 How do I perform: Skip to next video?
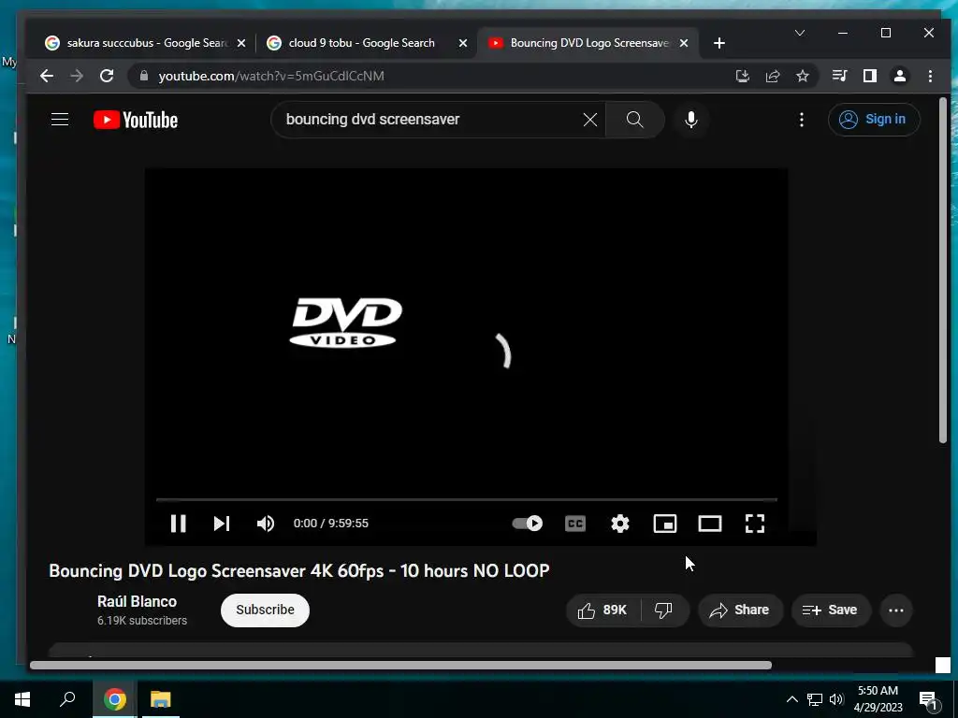[222, 524]
